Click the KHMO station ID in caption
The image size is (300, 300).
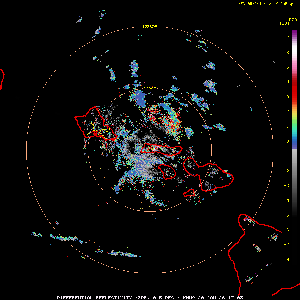coord(189,298)
